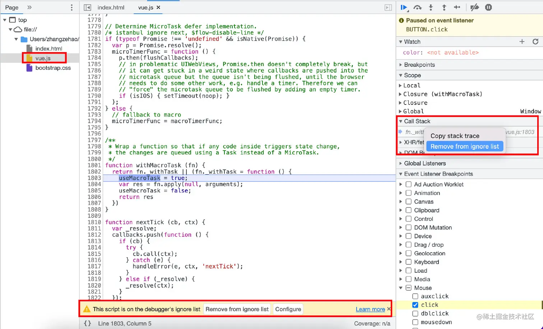Click line number 1803 gutter
The width and height of the screenshot is (543, 329).
point(94,178)
